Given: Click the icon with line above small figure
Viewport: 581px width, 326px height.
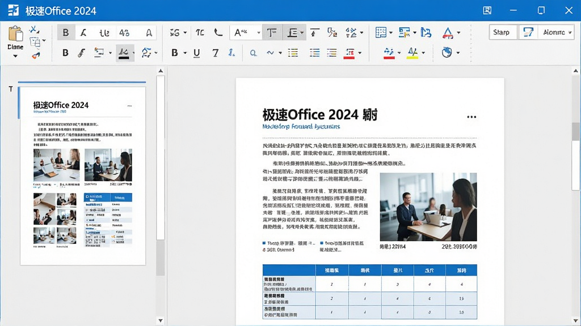Looking at the screenshot, I should [314, 32].
